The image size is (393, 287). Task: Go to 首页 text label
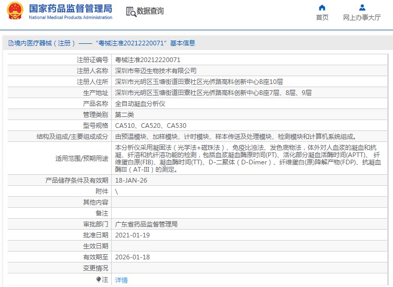(322, 18)
